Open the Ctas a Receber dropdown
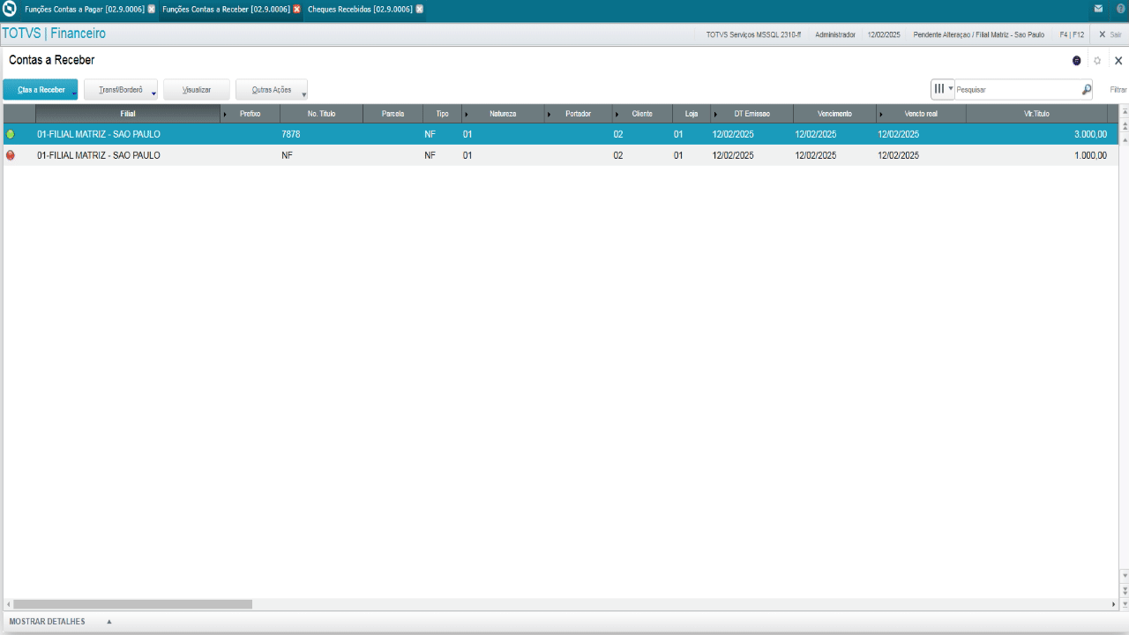The width and height of the screenshot is (1129, 635). click(41, 90)
